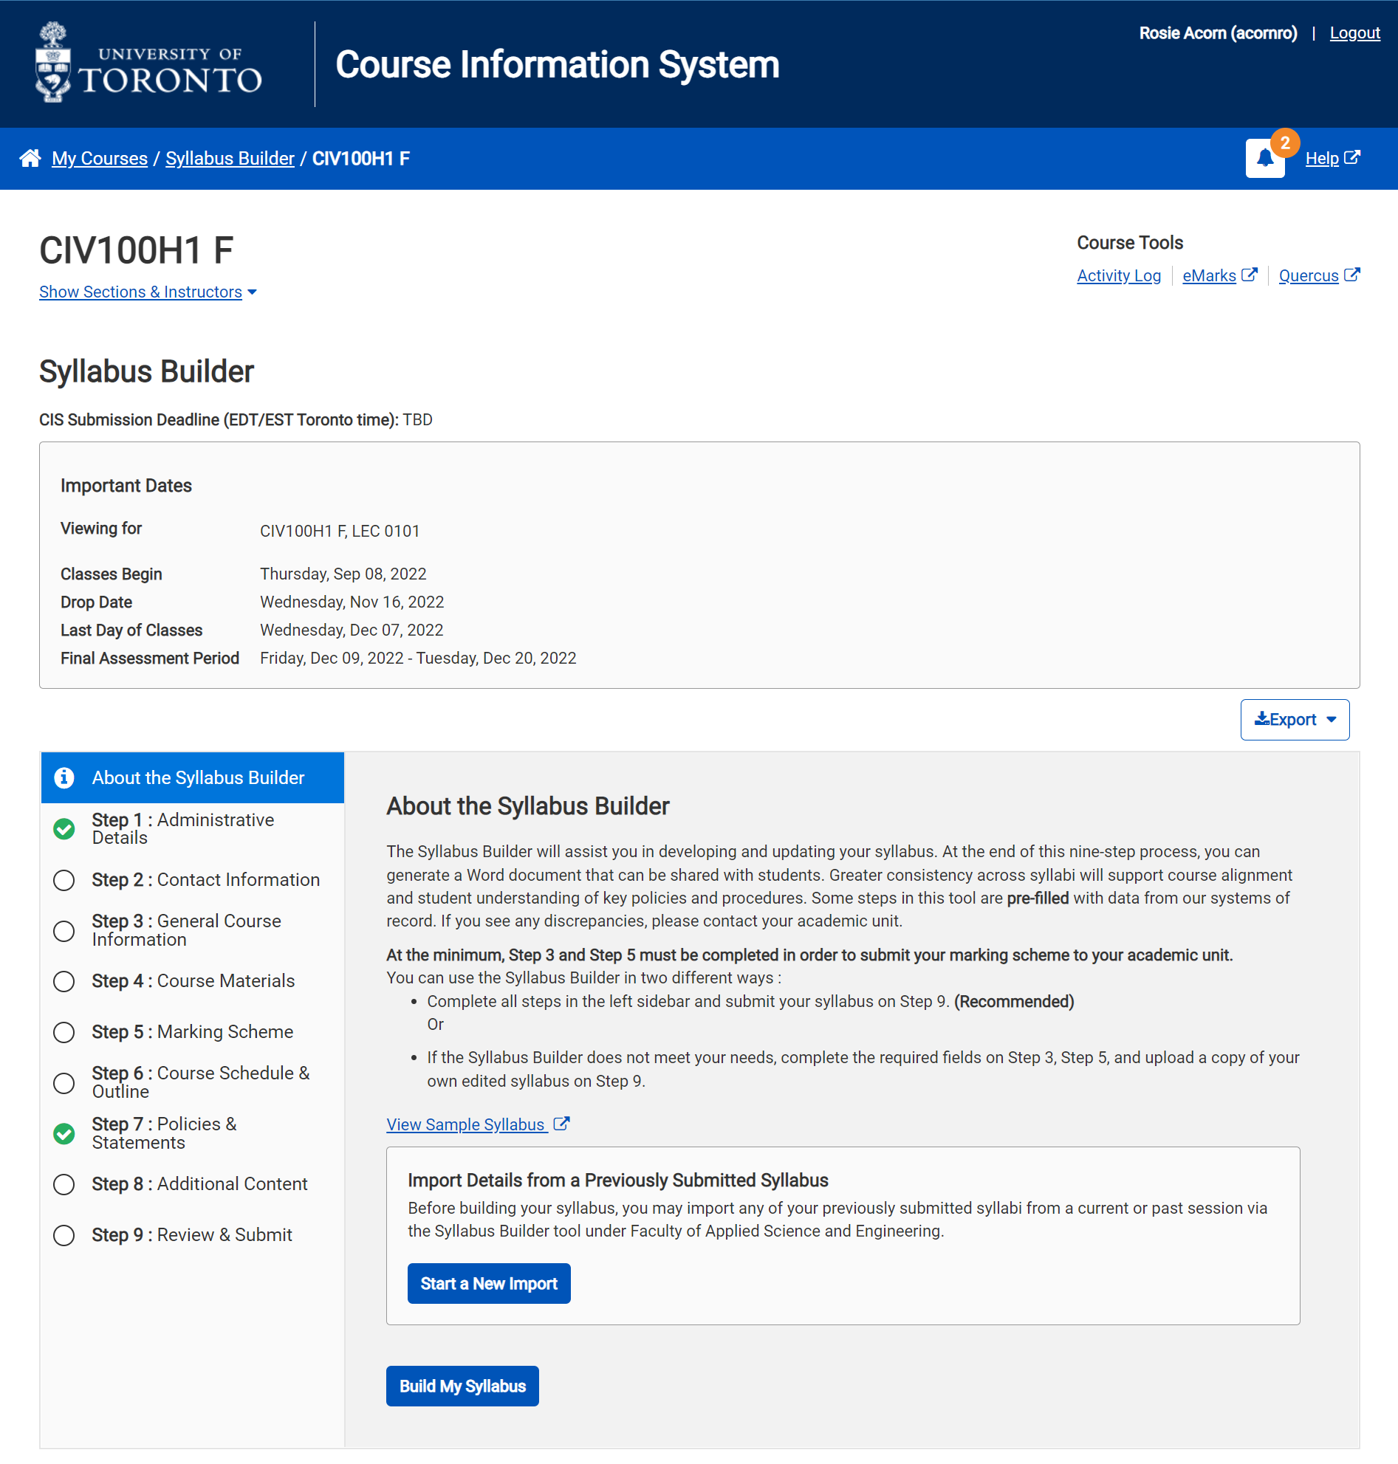Open Step 8: Additional Content
This screenshot has height=1464, width=1398.
(x=199, y=1183)
